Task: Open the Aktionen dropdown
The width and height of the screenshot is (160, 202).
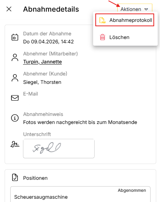Action: coord(135,8)
